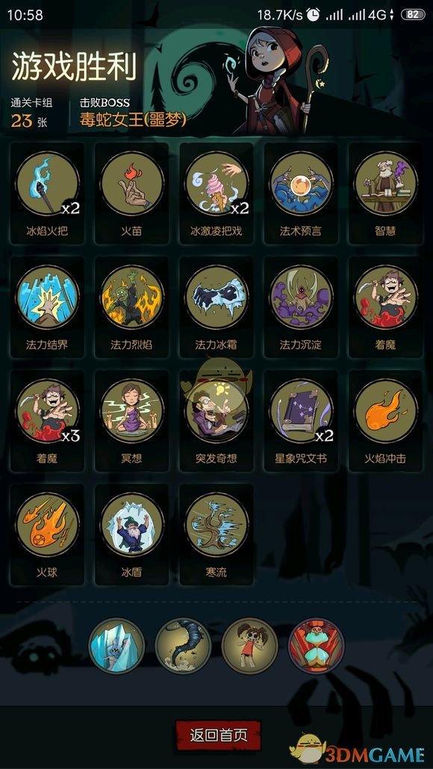Tap the ice crystal monster relic icon
The height and width of the screenshot is (769, 433).
[116, 645]
